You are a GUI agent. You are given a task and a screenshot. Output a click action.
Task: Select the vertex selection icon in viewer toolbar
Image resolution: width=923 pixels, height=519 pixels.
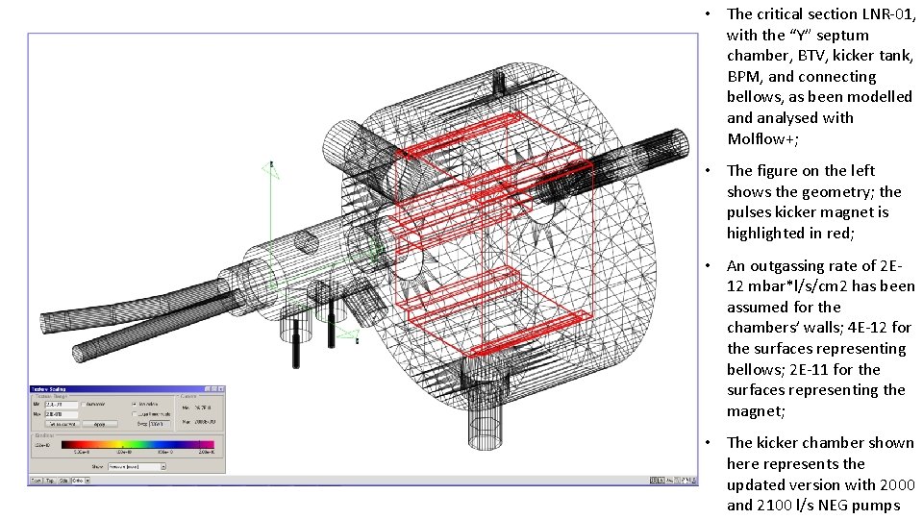pos(661,481)
